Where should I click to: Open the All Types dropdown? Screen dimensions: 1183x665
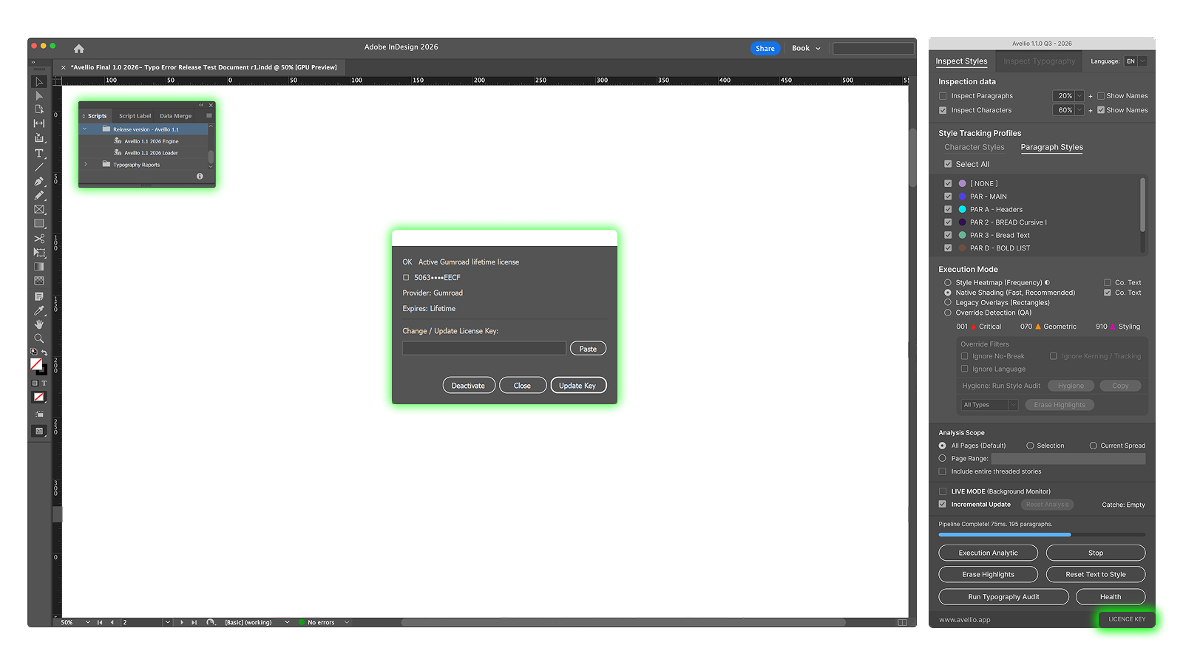990,405
